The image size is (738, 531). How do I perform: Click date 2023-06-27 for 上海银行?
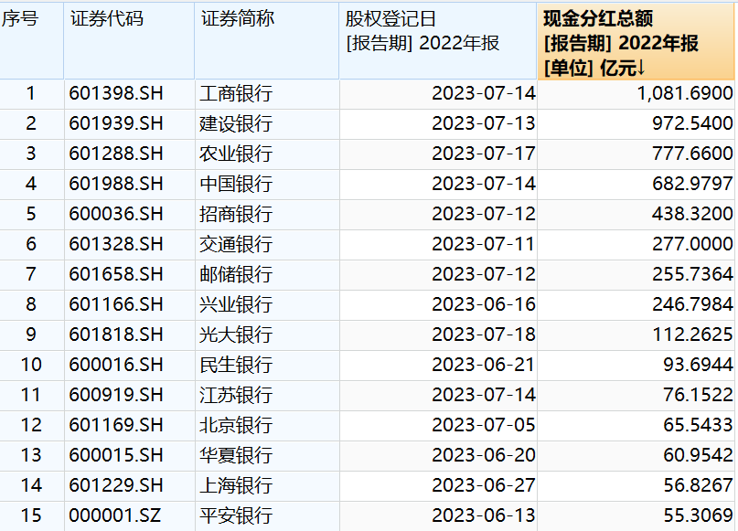click(484, 485)
